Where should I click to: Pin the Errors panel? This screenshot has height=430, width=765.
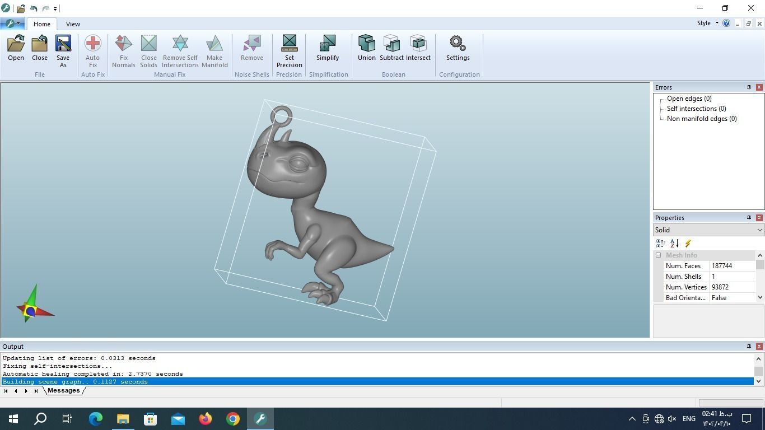pos(749,87)
